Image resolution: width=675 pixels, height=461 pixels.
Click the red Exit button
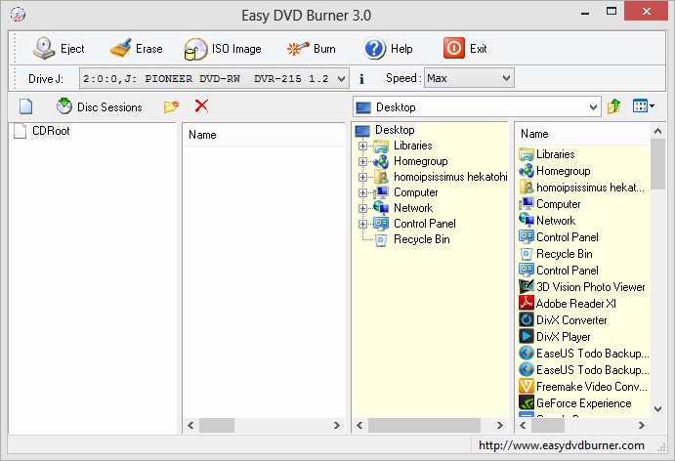pos(465,48)
